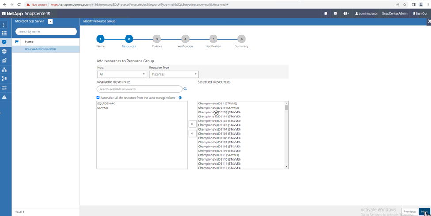This screenshot has height=216, width=431.
Task: Go to wizard step 5 Notification
Action: pos(214,39)
